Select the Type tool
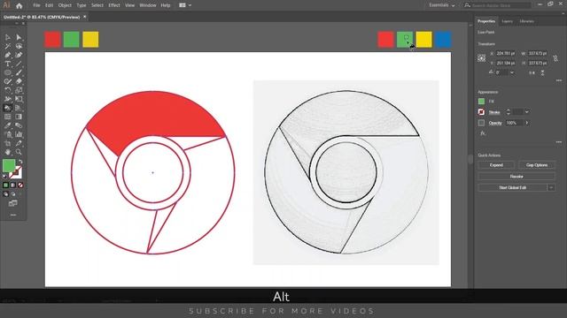The width and height of the screenshot is (567, 318). [x=8, y=64]
